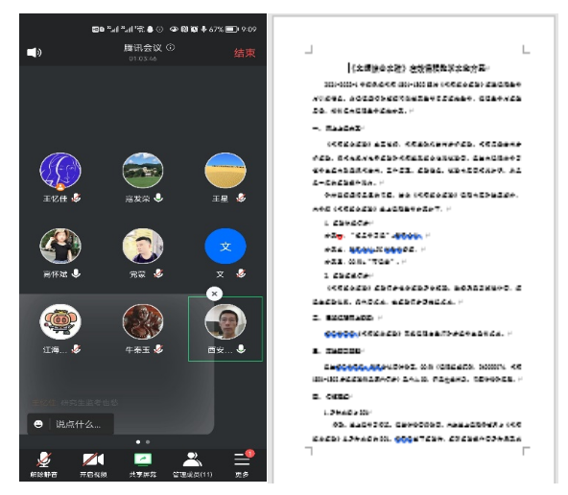Tap the microphone icon beside 牛秦玉
The height and width of the screenshot is (495, 568).
click(158, 349)
